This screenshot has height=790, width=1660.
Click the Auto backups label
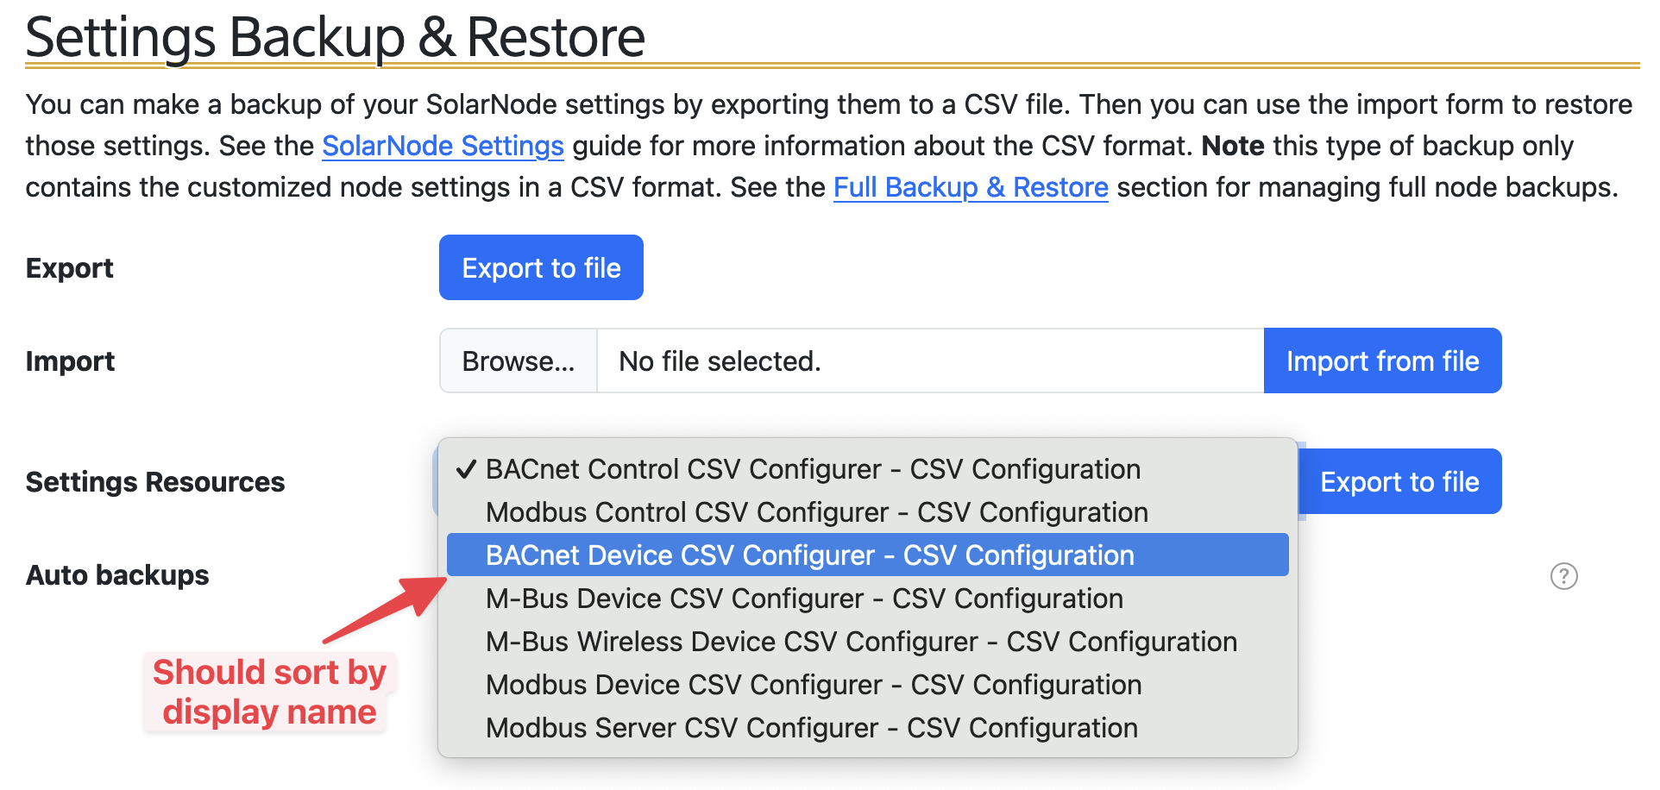(117, 575)
